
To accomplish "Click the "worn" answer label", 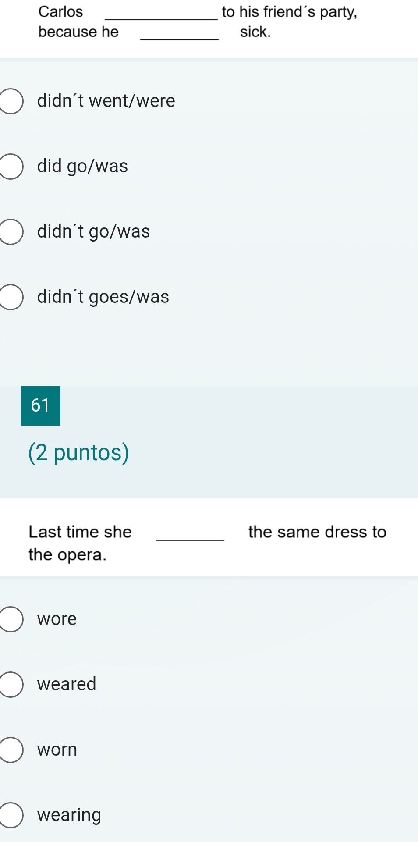I will pyautogui.click(x=57, y=750).
